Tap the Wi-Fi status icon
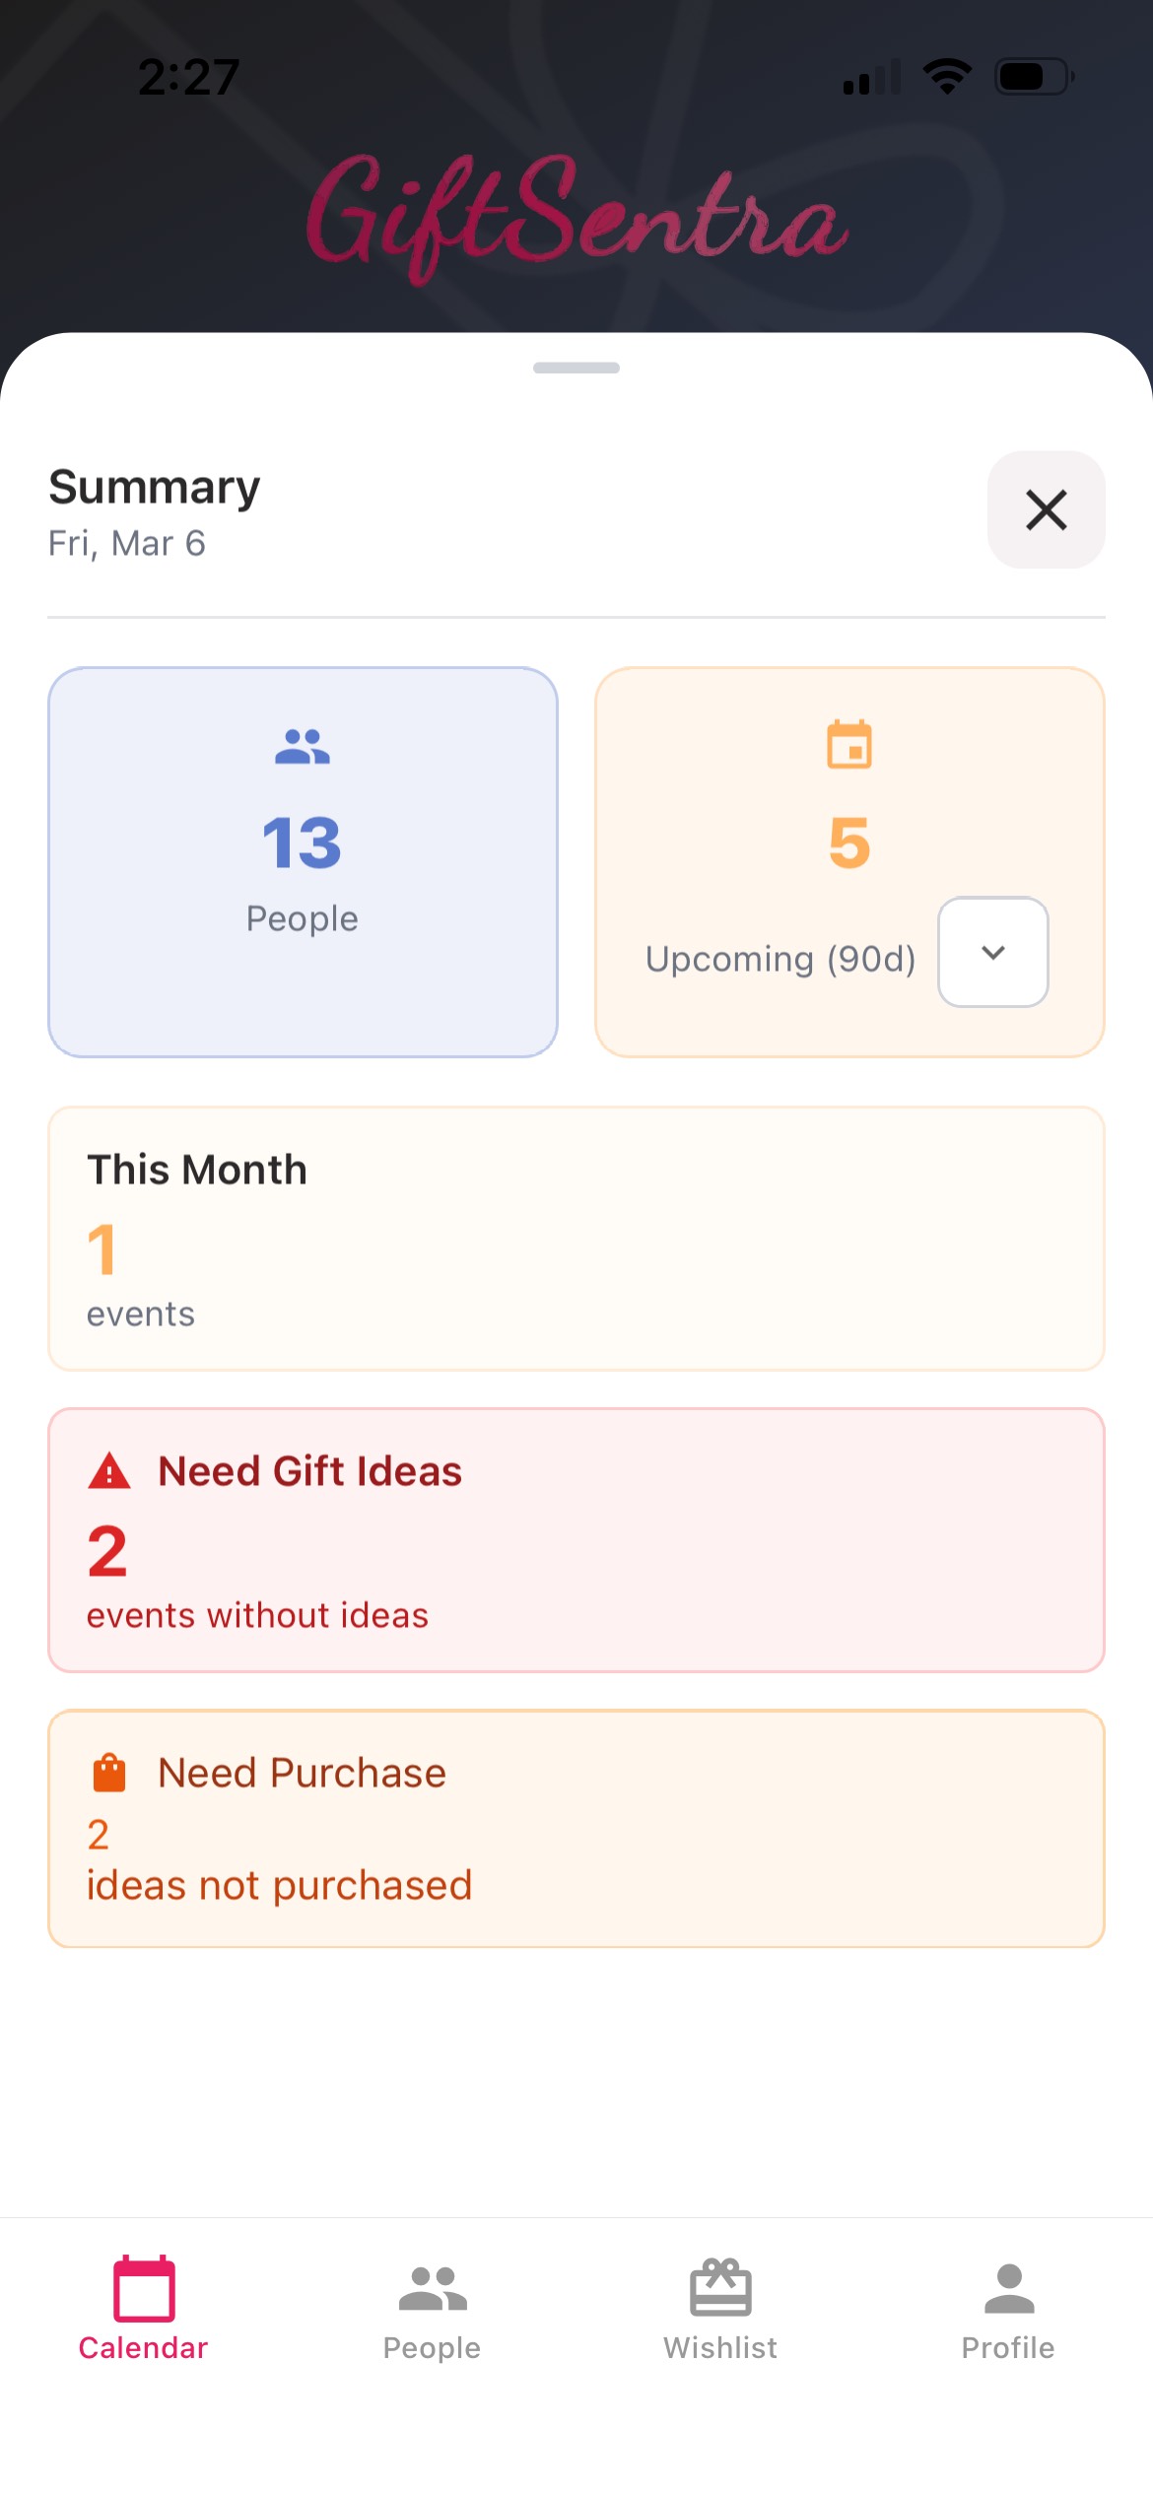 tap(947, 76)
